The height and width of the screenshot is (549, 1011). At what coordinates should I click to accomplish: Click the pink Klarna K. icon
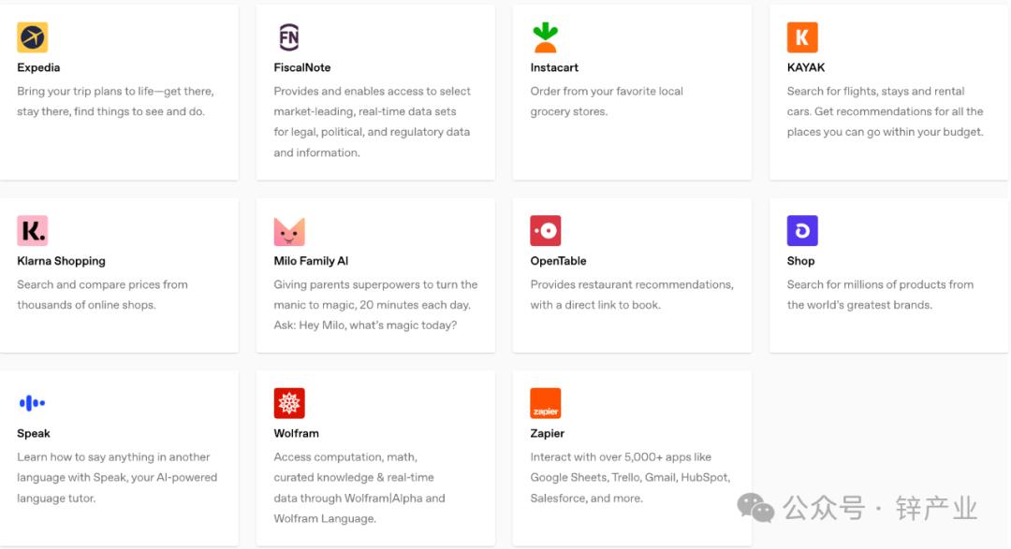click(33, 231)
